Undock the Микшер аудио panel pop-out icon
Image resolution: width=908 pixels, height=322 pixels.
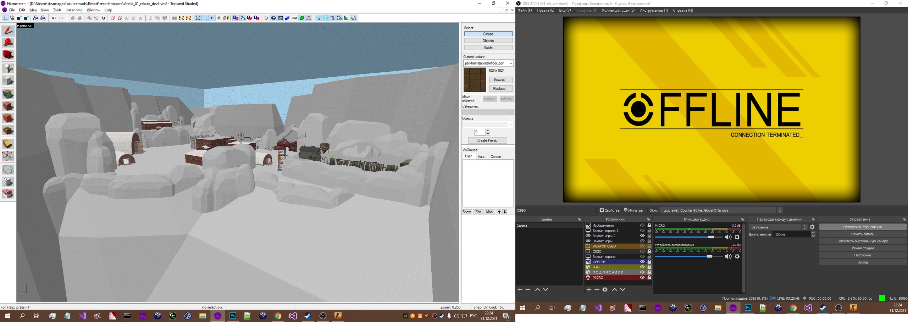742,219
